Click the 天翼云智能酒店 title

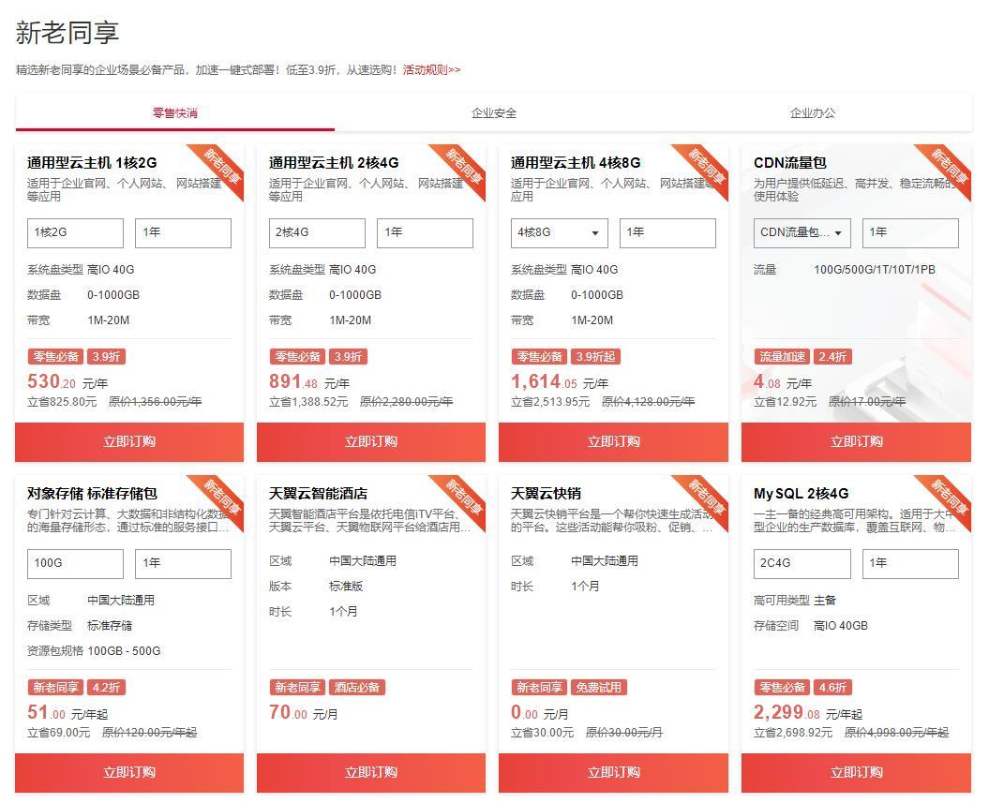(x=318, y=494)
